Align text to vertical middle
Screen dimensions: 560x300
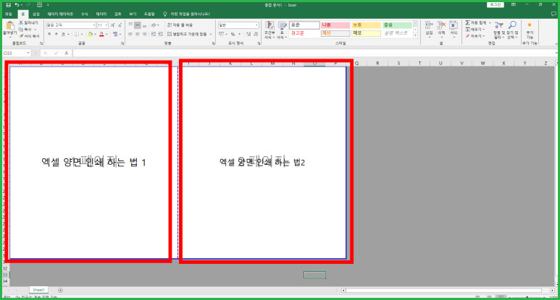(x=138, y=25)
